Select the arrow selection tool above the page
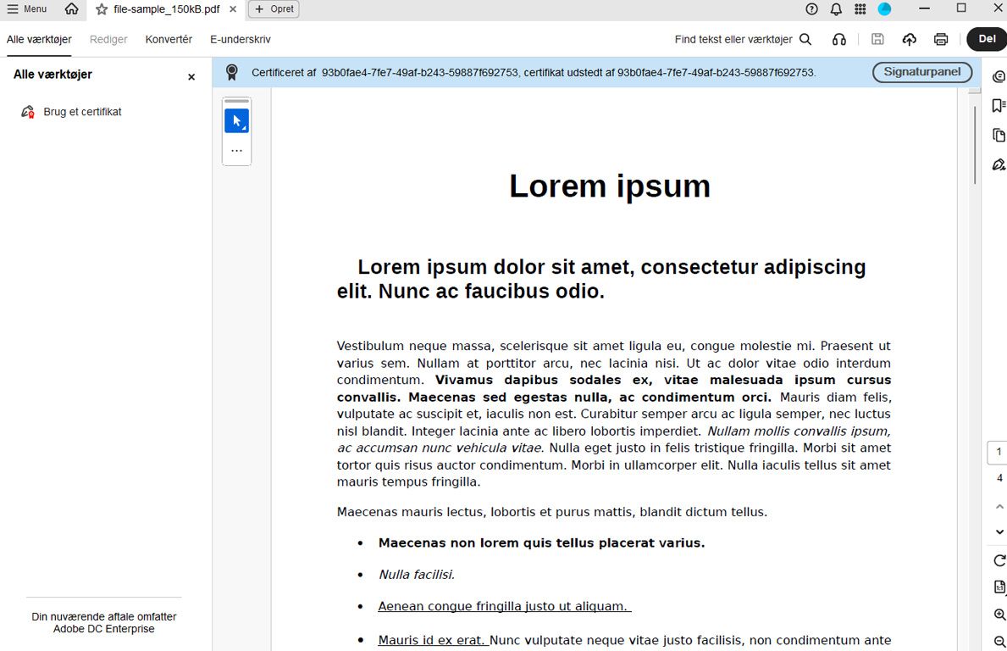 236,120
